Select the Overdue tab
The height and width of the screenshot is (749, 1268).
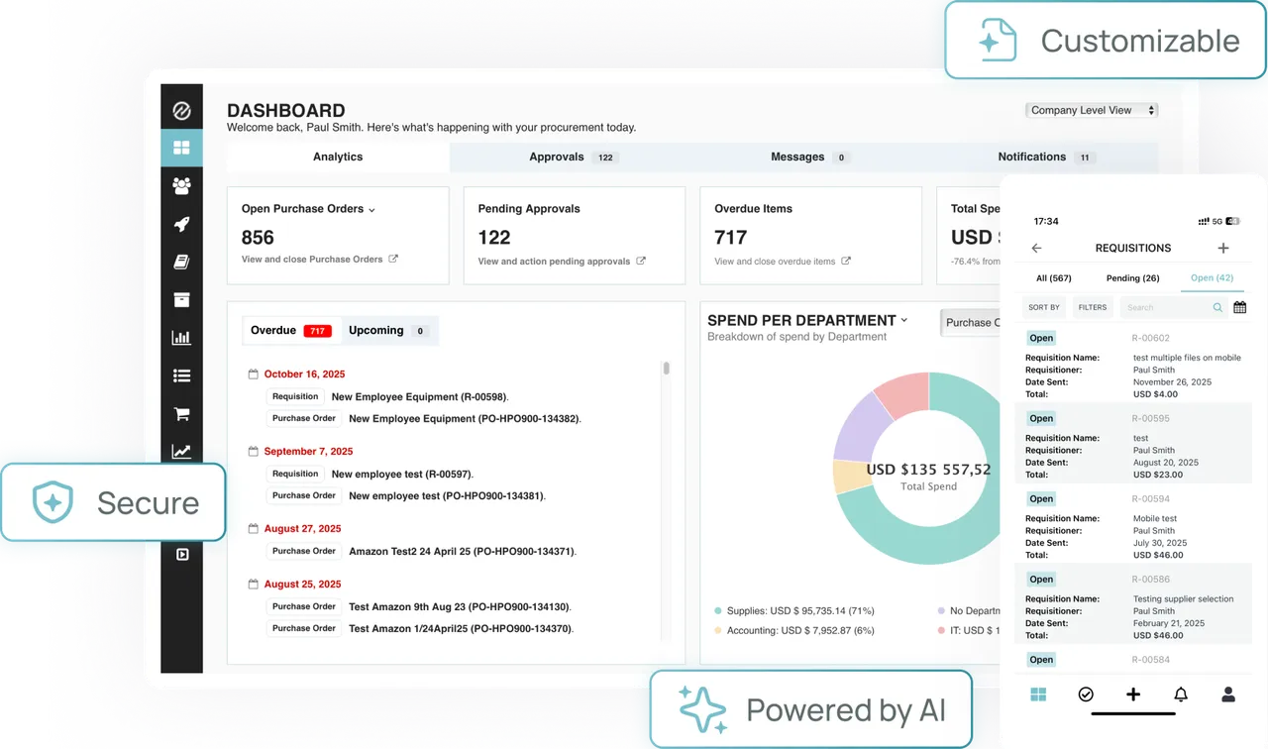click(x=291, y=330)
